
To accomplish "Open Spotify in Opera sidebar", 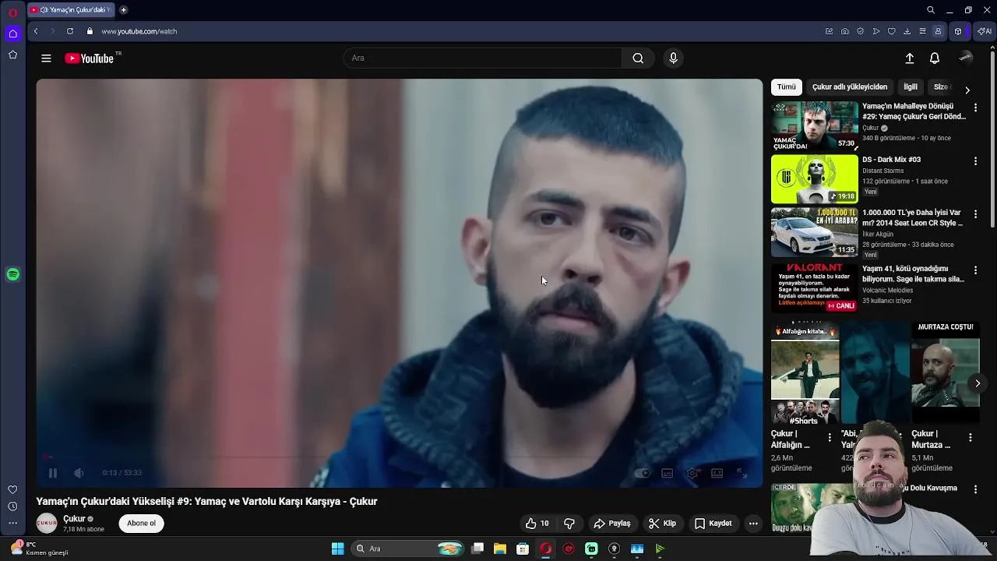I will 12,274.
